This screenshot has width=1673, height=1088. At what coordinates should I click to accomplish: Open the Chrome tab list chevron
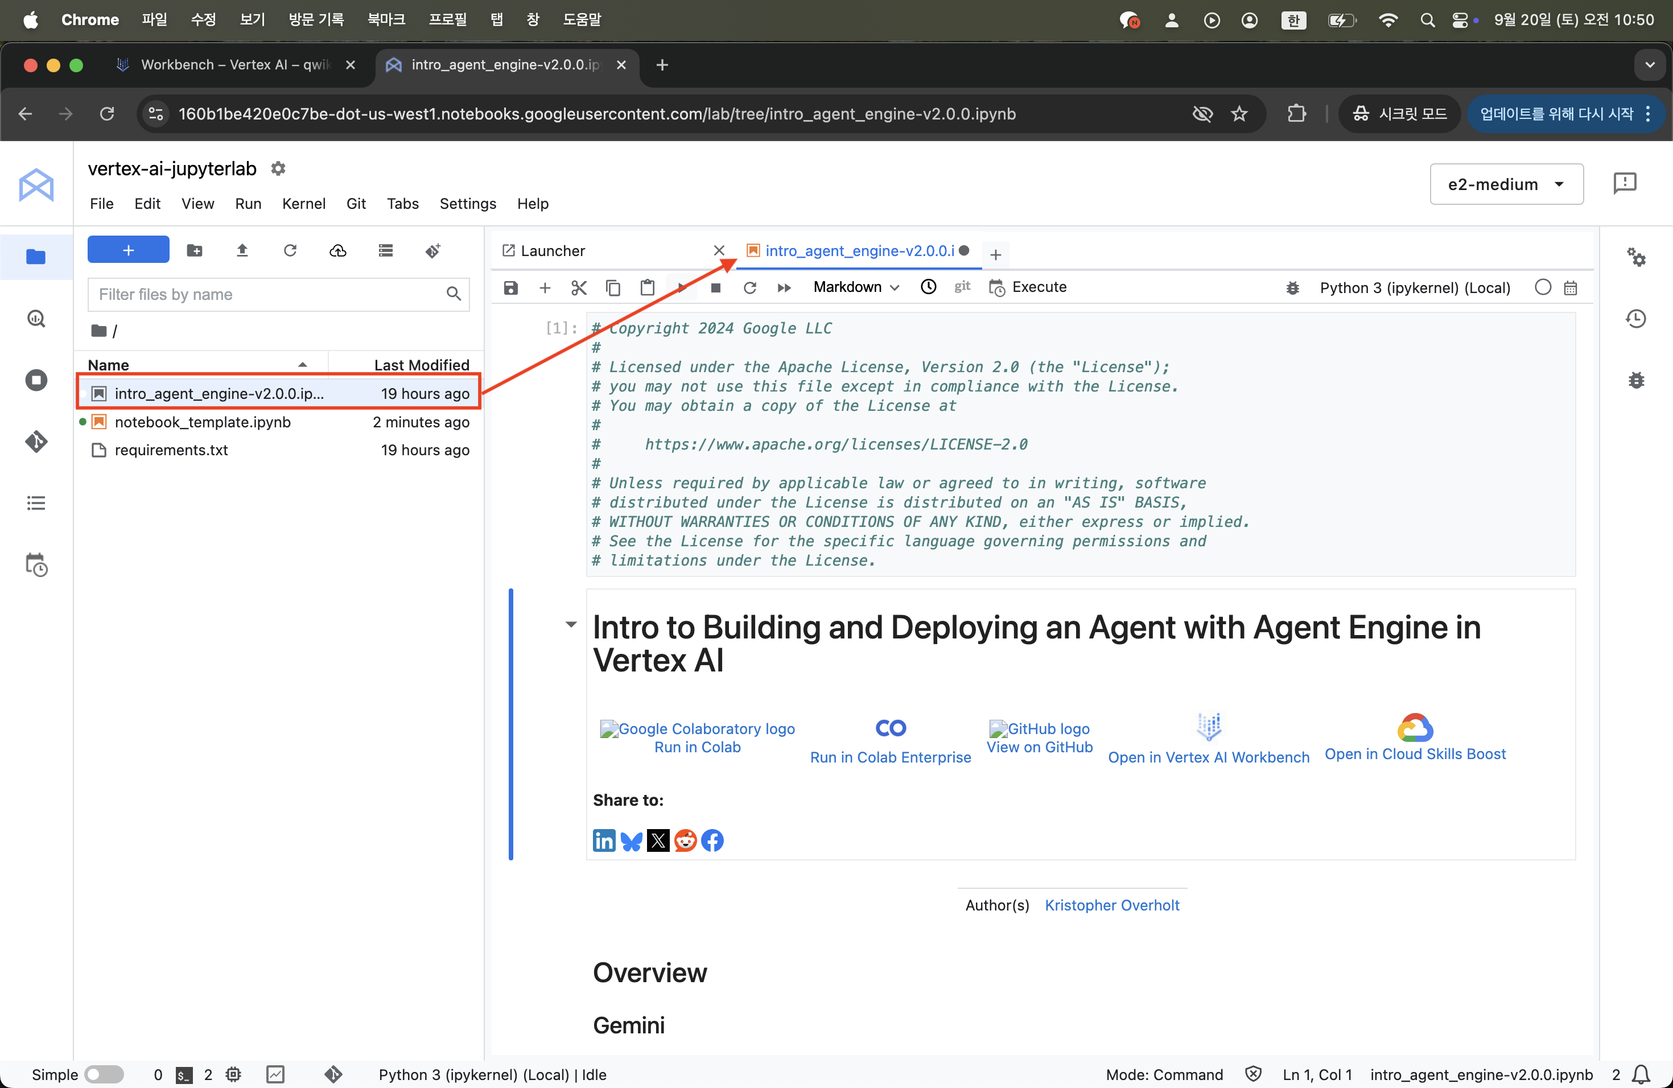pyautogui.click(x=1649, y=65)
